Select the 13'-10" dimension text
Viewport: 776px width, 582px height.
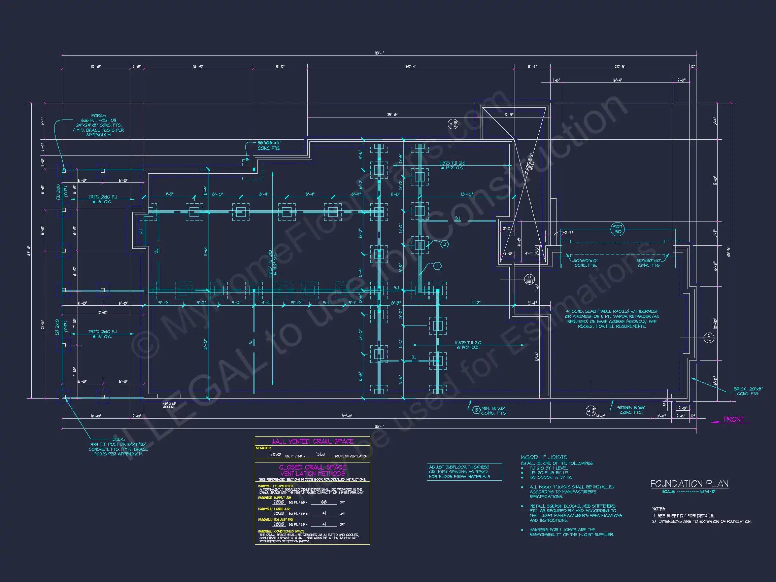coord(467,194)
